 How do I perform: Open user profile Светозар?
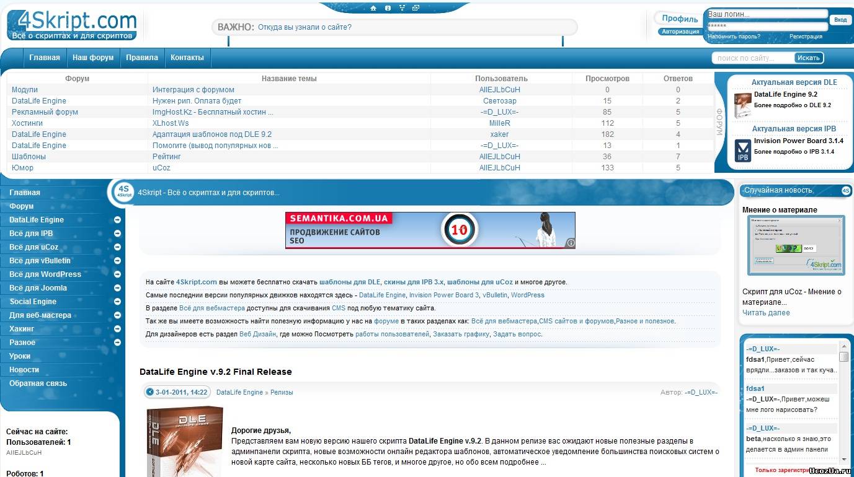coord(500,101)
